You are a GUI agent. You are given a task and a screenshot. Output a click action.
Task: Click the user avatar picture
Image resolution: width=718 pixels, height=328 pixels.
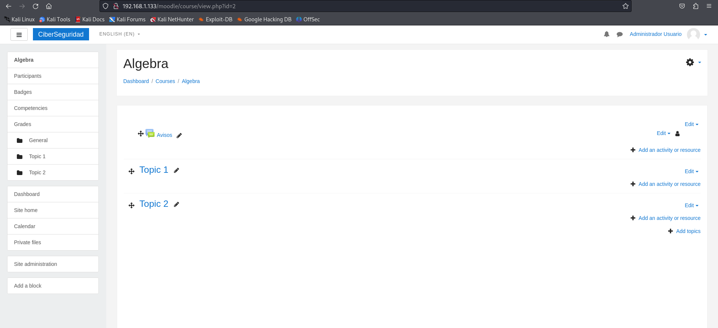pyautogui.click(x=693, y=34)
